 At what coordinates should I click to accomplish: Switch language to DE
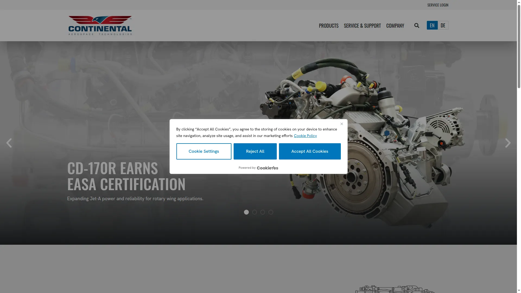[443, 25]
